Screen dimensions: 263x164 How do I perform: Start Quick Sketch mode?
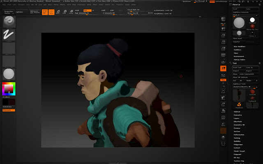[35, 12]
